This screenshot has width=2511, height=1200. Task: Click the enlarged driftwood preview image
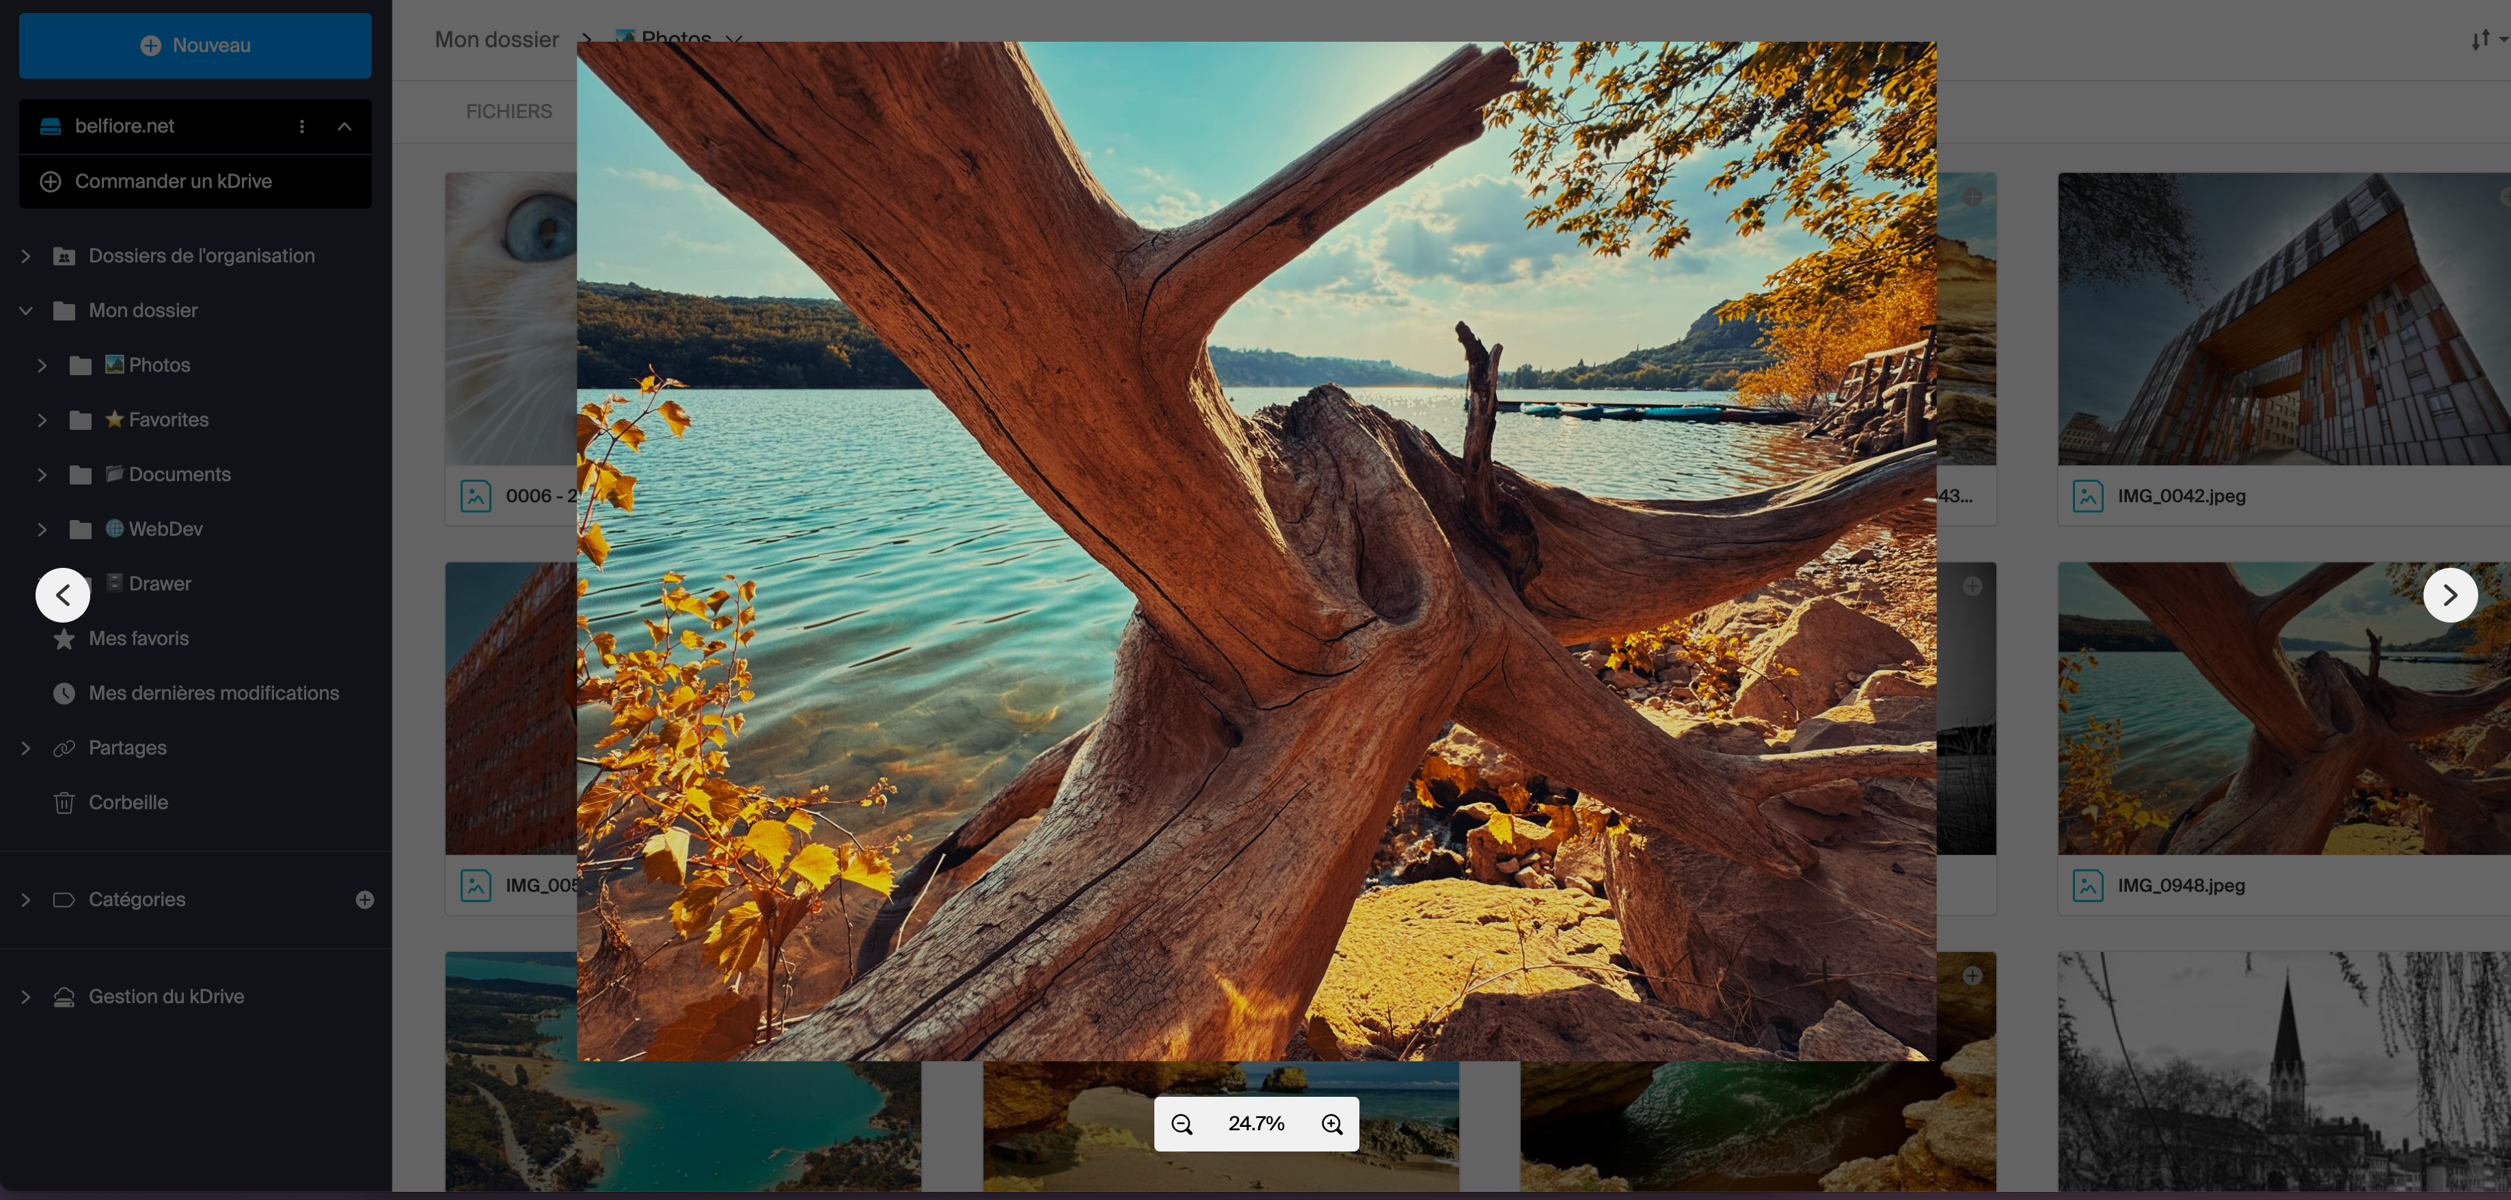click(1255, 551)
